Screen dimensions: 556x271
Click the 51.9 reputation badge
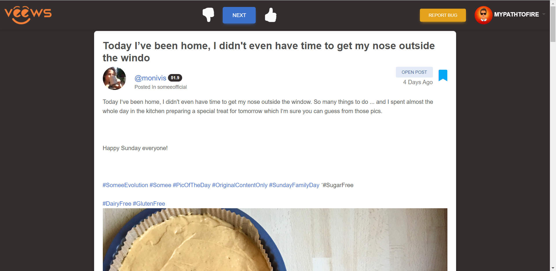click(175, 78)
